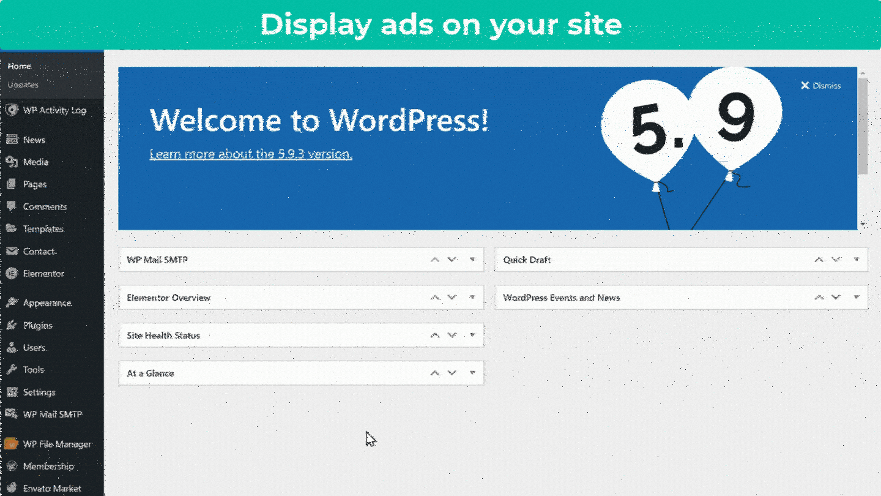Click the WP Activity Log shield icon
Image resolution: width=881 pixels, height=496 pixels.
point(11,110)
